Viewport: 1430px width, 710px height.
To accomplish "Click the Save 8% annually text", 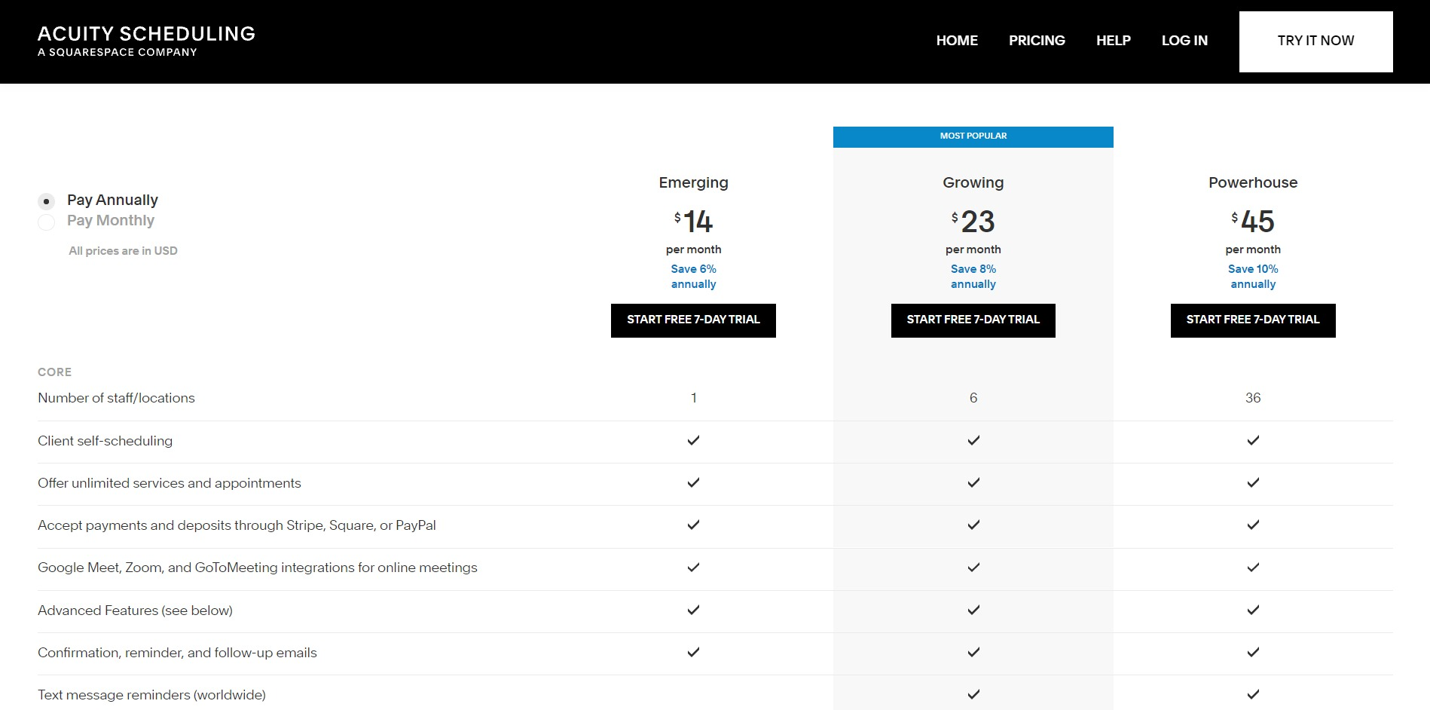I will tap(973, 277).
